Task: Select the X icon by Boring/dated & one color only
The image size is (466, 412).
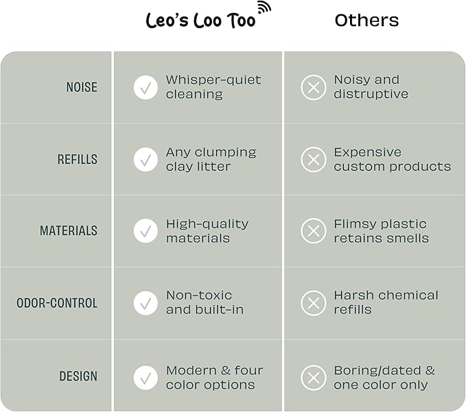Action: click(314, 377)
